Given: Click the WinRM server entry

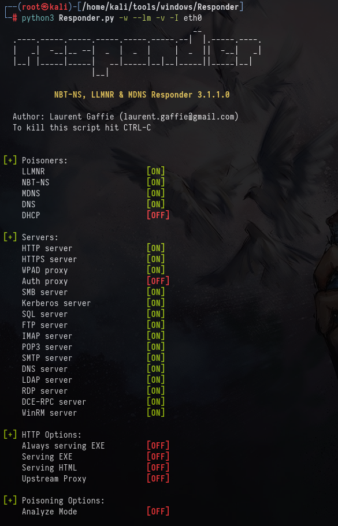Looking at the screenshot, I should click(49, 413).
